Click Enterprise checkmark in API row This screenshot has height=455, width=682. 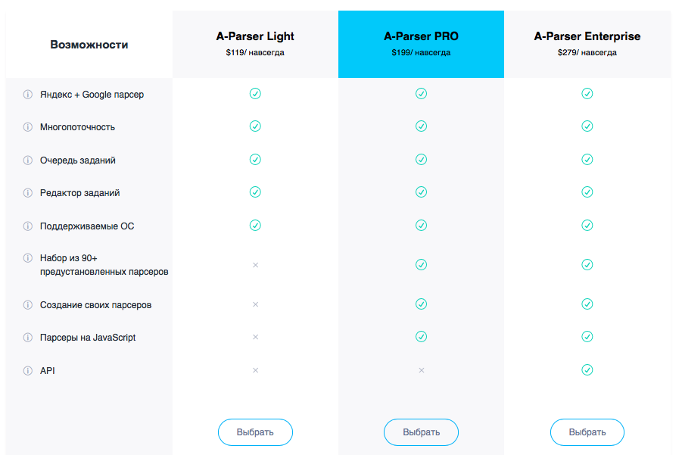(x=587, y=370)
